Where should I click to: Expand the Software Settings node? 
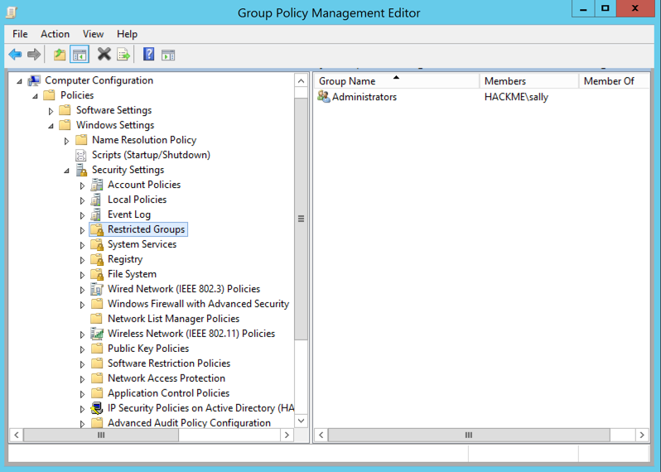[51, 111]
